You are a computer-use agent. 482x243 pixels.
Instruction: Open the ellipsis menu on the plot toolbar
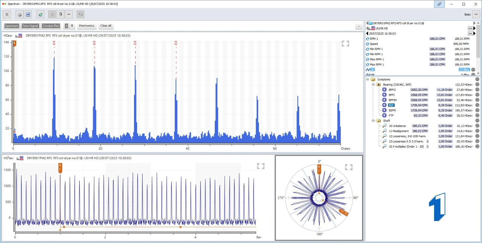[x=359, y=26]
